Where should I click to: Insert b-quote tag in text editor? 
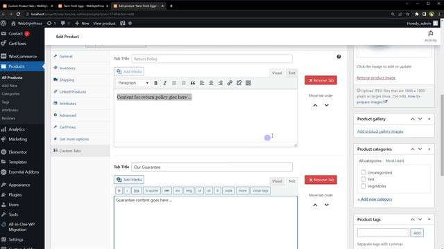click(152, 191)
